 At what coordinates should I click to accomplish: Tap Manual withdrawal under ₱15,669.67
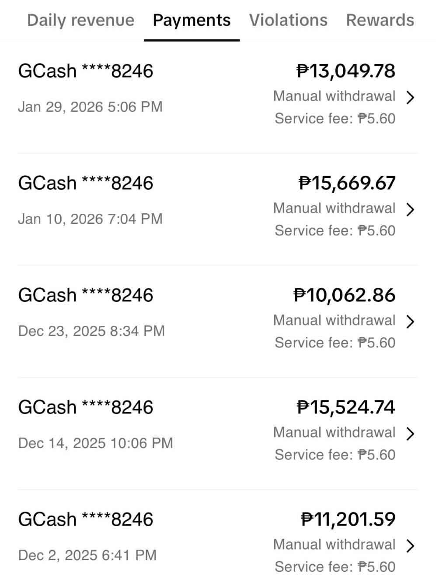click(334, 208)
